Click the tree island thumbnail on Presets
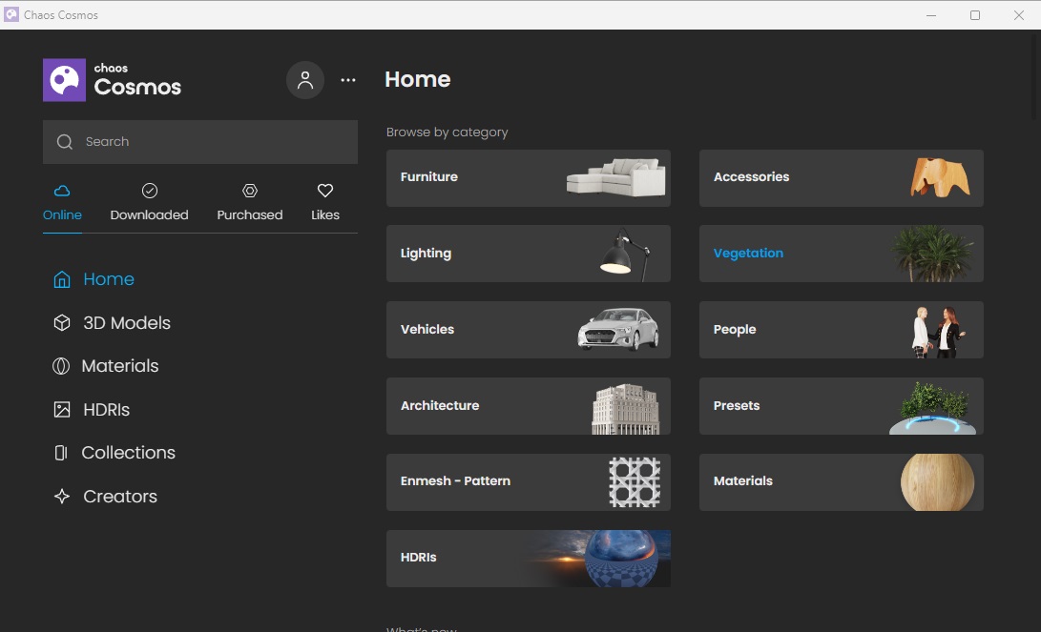This screenshot has width=1041, height=632. (x=932, y=408)
